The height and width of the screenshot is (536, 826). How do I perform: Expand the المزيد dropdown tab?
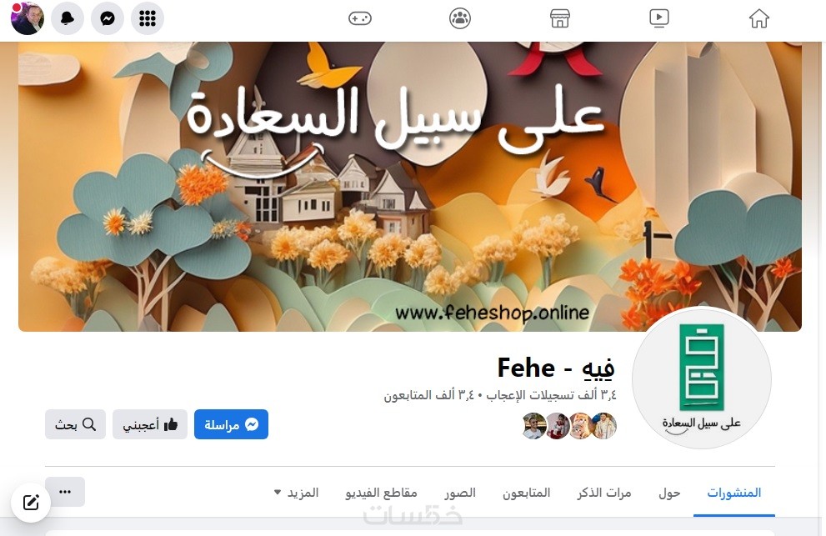pyautogui.click(x=297, y=493)
